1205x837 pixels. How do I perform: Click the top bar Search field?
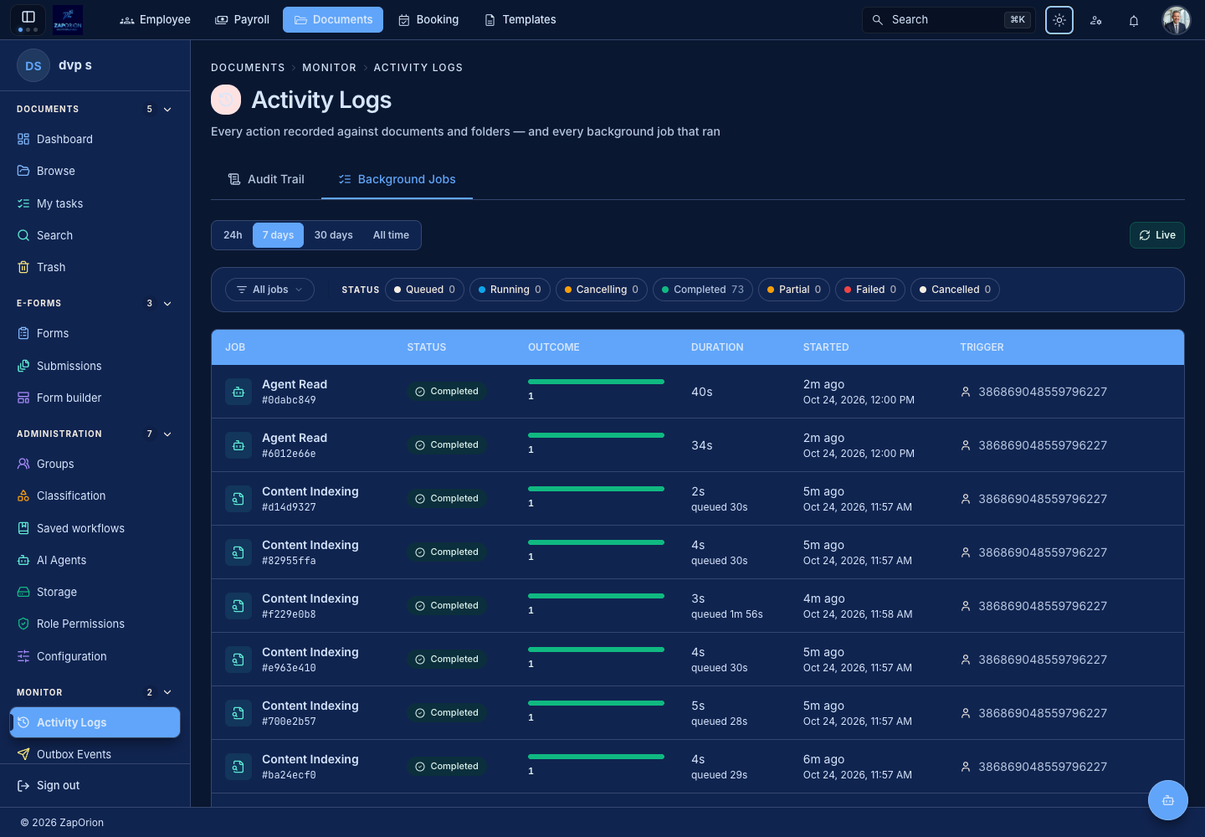coord(949,20)
